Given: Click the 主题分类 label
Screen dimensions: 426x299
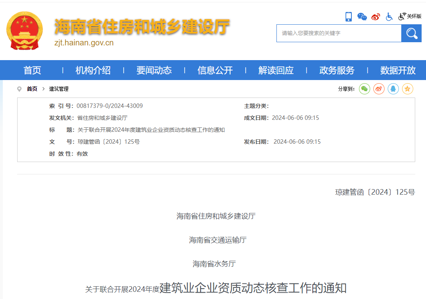Looking at the screenshot, I should point(256,106).
